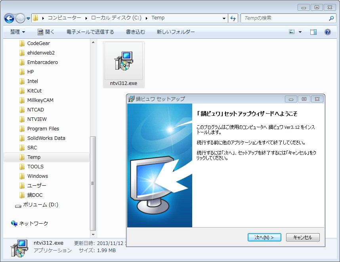This screenshot has width=340, height=262.
Task: Click the navigation pane scroll up arrow
Action: pos(93,42)
